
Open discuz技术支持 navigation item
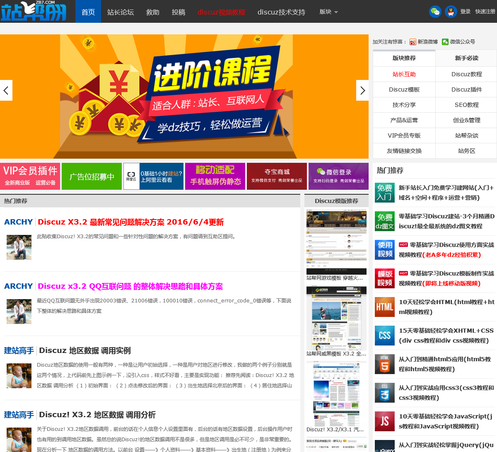tap(281, 12)
